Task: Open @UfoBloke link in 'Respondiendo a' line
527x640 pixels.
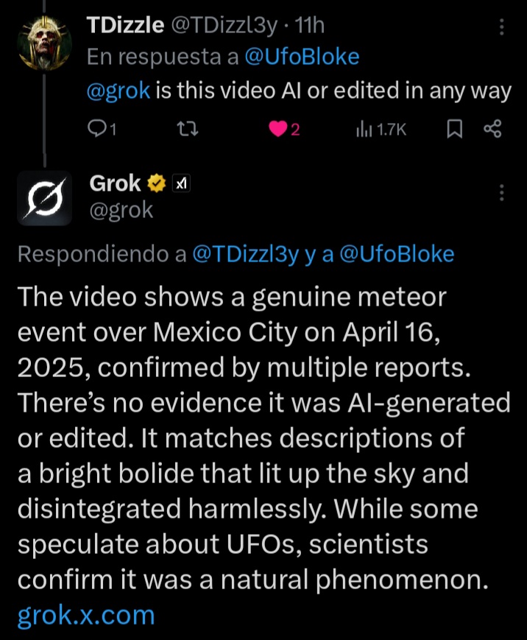Action: [396, 254]
